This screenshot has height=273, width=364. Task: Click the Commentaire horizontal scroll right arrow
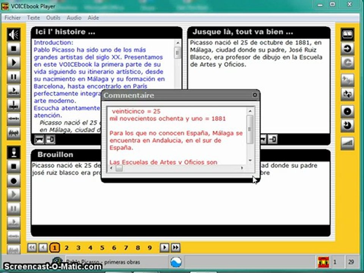pyautogui.click(x=242, y=168)
